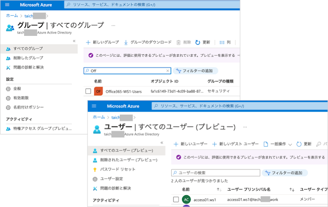Click 名前 column header in Groups table
Screen dimensions: 328x207
click(x=98, y=81)
